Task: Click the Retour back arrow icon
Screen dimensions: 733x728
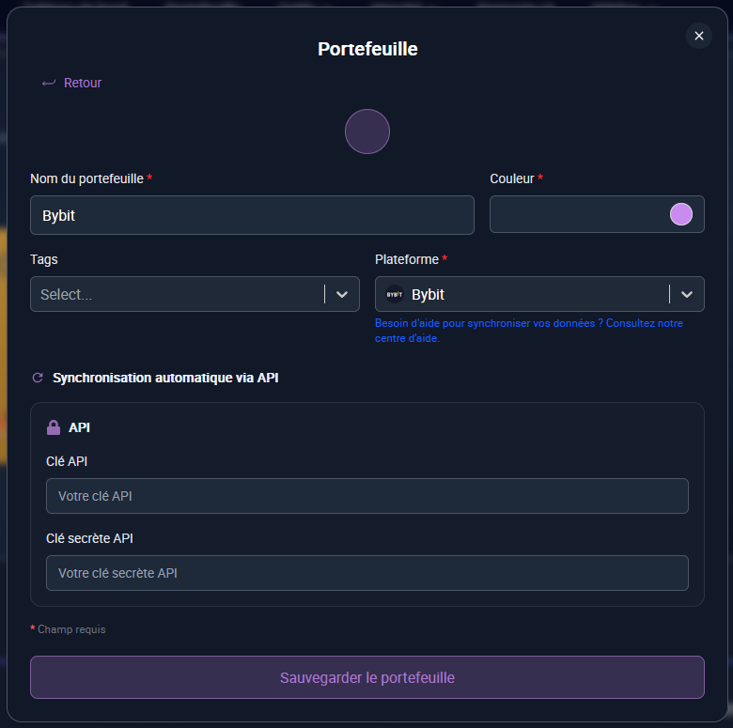Action: tap(49, 84)
